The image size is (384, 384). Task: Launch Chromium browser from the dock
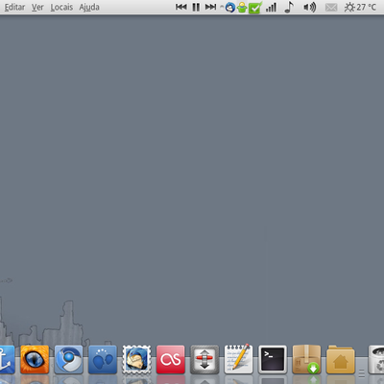click(68, 359)
